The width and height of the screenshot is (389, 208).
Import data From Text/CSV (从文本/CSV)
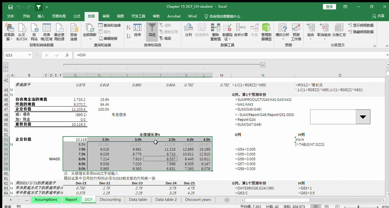[x=22, y=32]
